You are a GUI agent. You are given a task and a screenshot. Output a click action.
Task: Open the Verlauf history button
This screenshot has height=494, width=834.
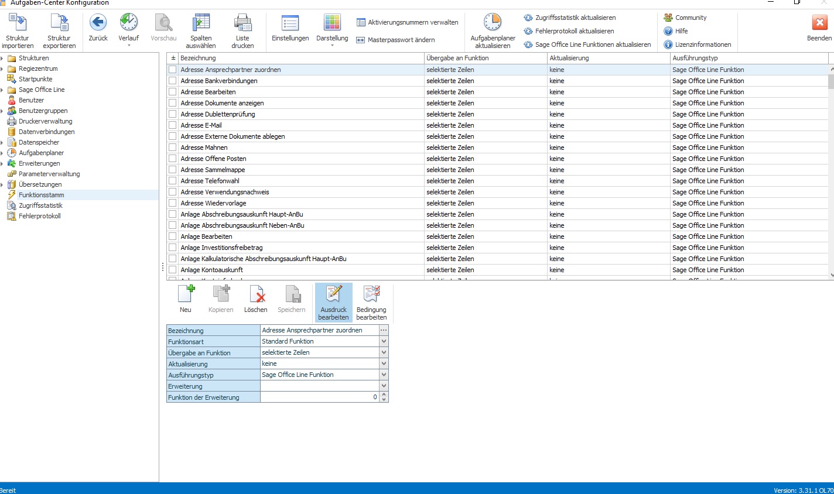[129, 29]
